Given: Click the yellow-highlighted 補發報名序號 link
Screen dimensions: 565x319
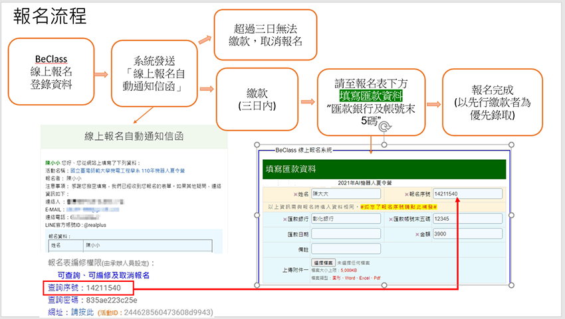Looking at the screenshot, I should (x=399, y=207).
